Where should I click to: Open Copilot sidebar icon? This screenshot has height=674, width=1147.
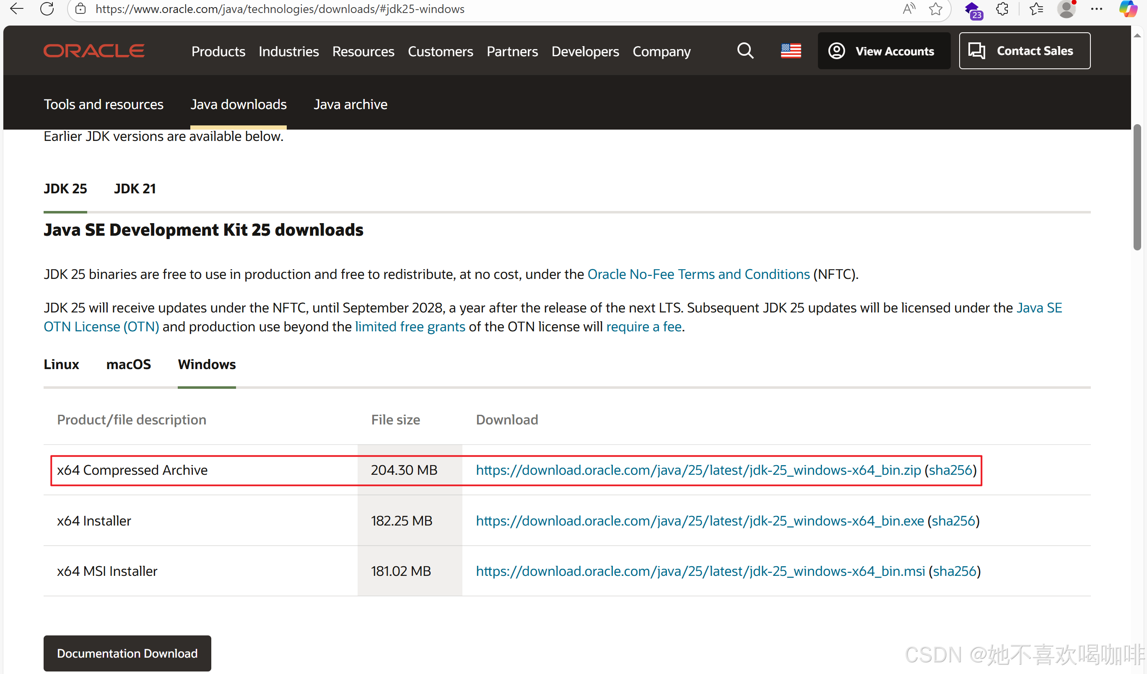1128,9
